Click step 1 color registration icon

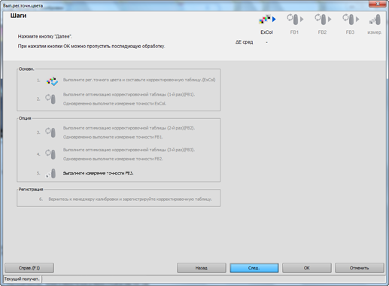pyautogui.click(x=52, y=81)
